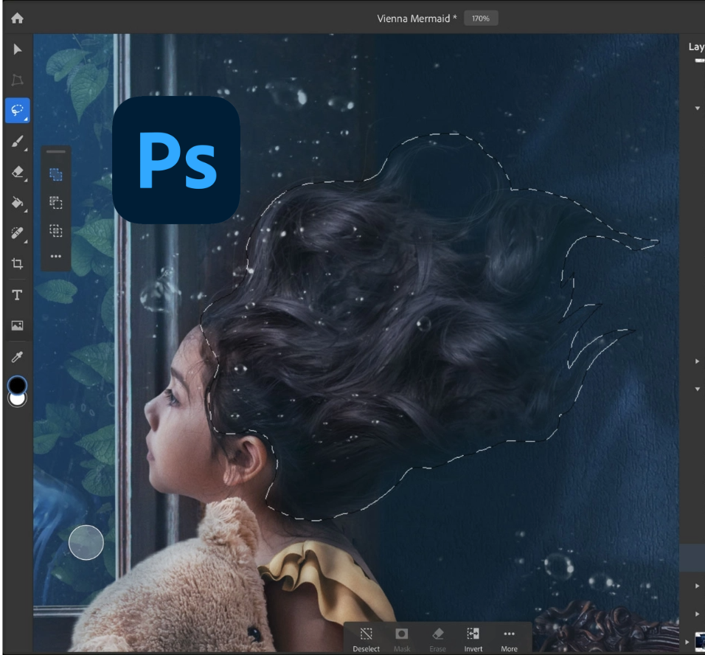Select the Move tool
The height and width of the screenshot is (655, 705).
(18, 49)
